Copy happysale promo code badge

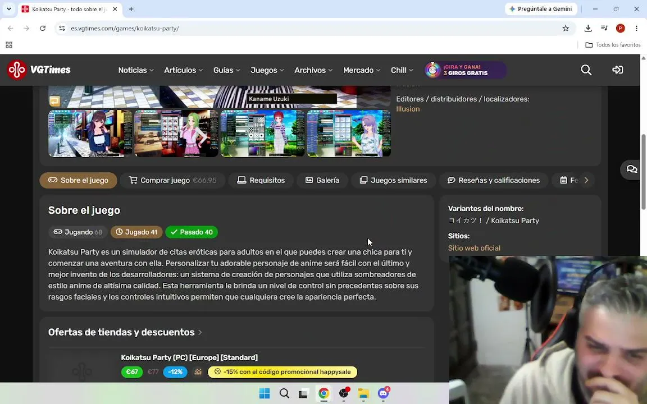pos(283,372)
